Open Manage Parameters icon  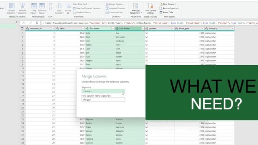point(135,8)
